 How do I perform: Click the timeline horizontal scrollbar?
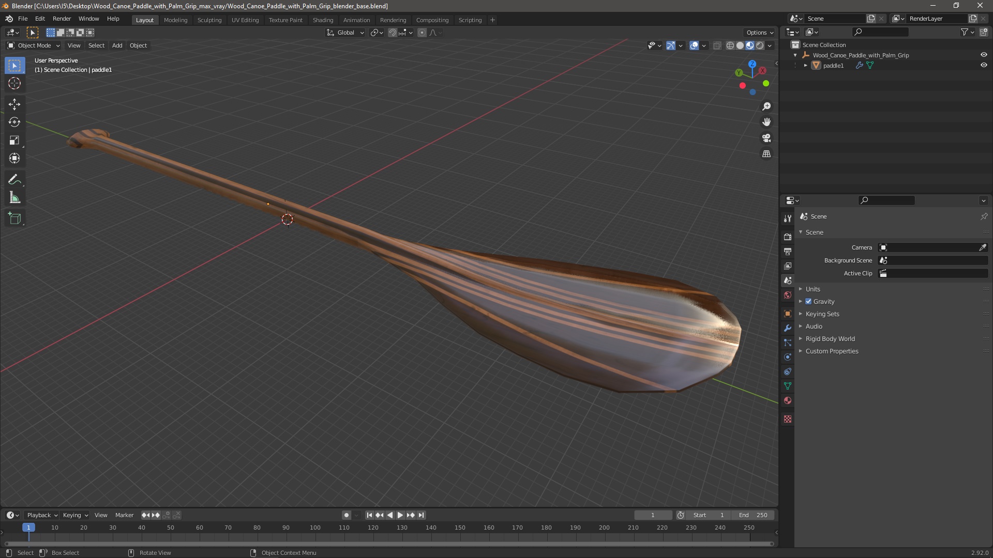(389, 544)
